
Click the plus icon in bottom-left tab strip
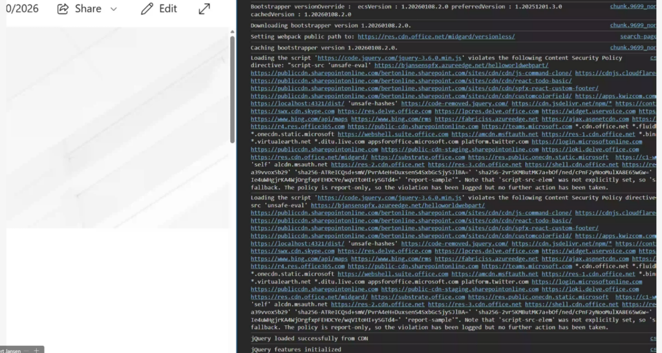[x=37, y=350]
